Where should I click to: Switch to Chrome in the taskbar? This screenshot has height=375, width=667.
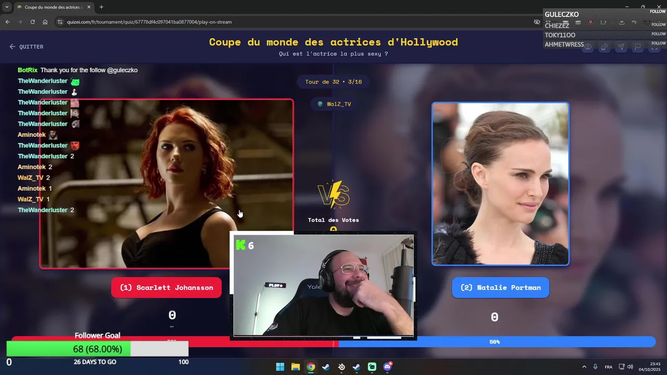(311, 367)
